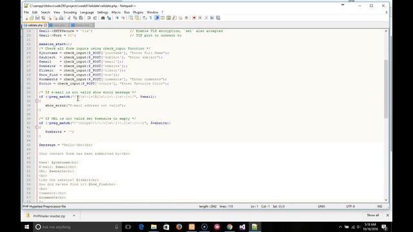Image resolution: width=413 pixels, height=232 pixels.
Task: Play back the recorded macro
Action: point(206,18)
